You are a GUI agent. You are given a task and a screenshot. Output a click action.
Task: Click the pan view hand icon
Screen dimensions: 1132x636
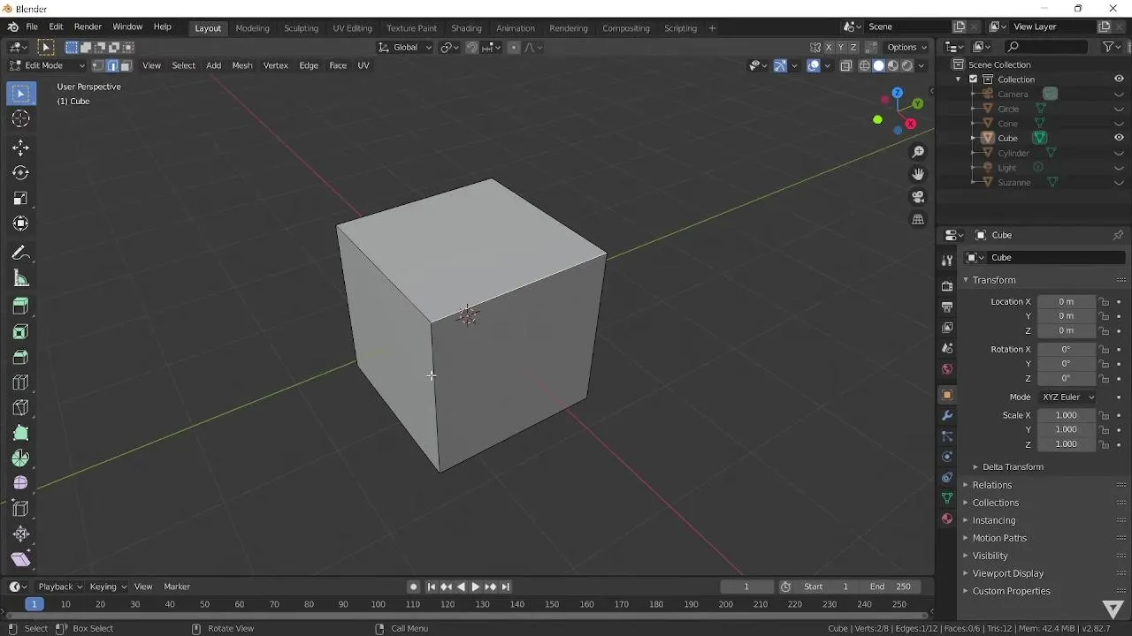918,175
